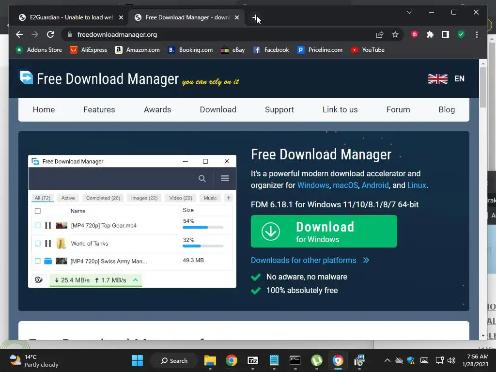Open the Windows Start button
Image resolution: width=496 pixels, height=372 pixels.
[x=137, y=360]
